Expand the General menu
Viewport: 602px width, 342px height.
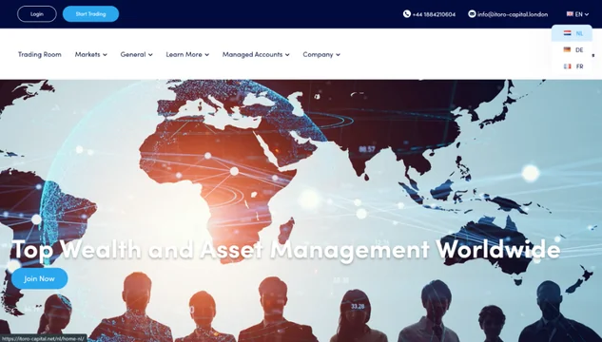tap(136, 54)
